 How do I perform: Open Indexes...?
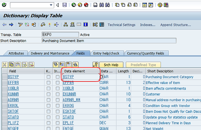click(148, 25)
